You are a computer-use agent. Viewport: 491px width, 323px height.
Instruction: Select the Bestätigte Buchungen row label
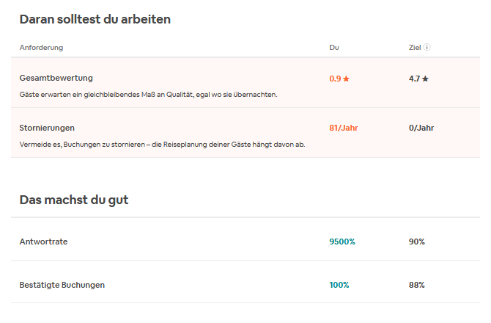tap(62, 285)
